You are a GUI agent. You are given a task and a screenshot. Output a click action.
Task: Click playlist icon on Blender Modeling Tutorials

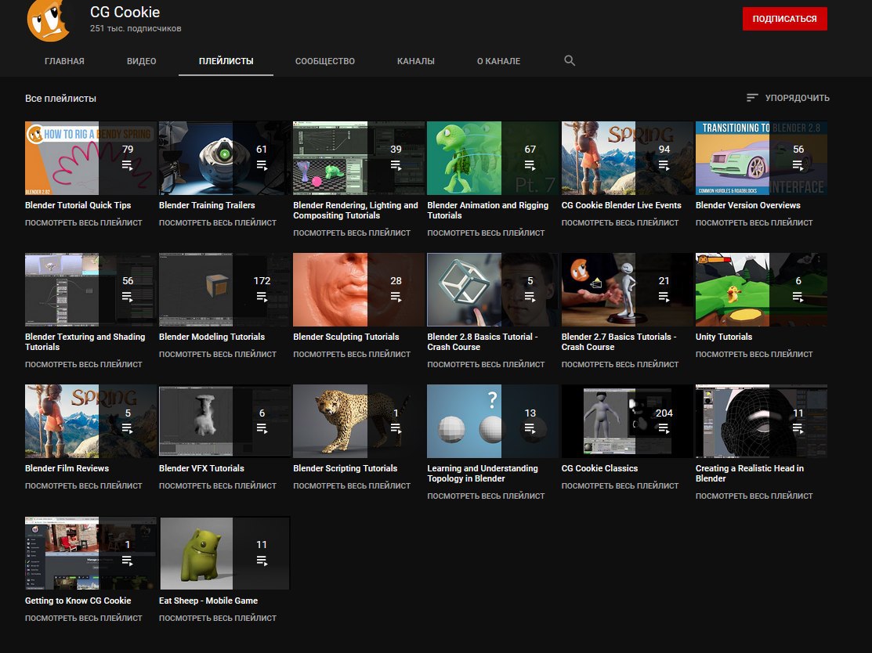[x=262, y=298]
